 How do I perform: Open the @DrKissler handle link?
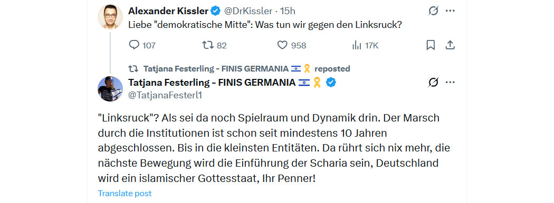click(249, 11)
